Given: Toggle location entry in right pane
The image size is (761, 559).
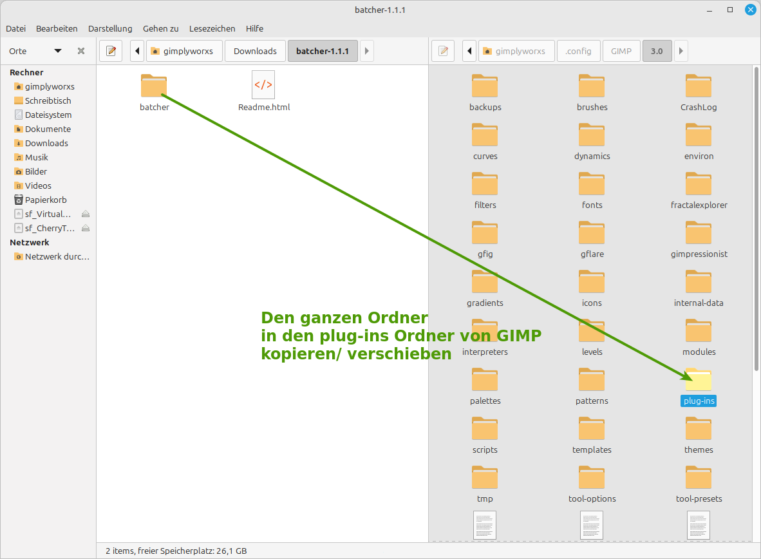Looking at the screenshot, I should (x=443, y=51).
